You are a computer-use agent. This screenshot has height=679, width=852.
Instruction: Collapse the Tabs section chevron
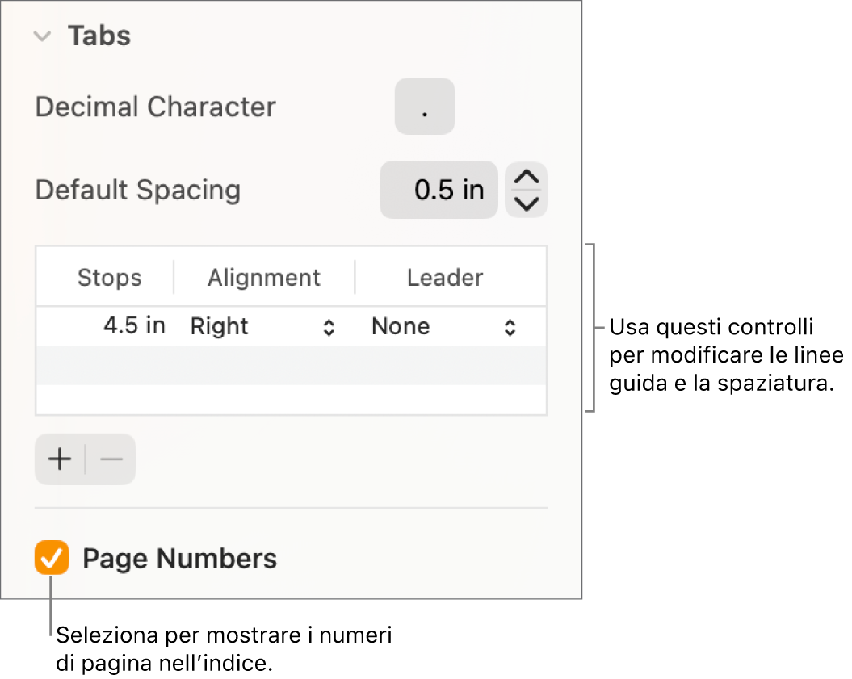[x=44, y=36]
